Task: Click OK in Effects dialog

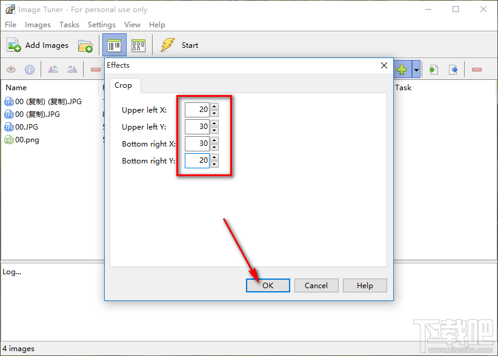Action: (x=268, y=286)
